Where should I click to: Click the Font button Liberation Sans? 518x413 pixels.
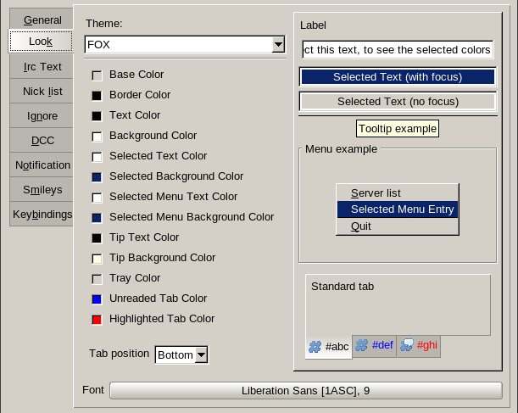pyautogui.click(x=306, y=391)
